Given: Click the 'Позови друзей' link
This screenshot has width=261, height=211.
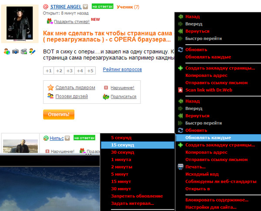Looking at the screenshot, I should click(72, 96).
